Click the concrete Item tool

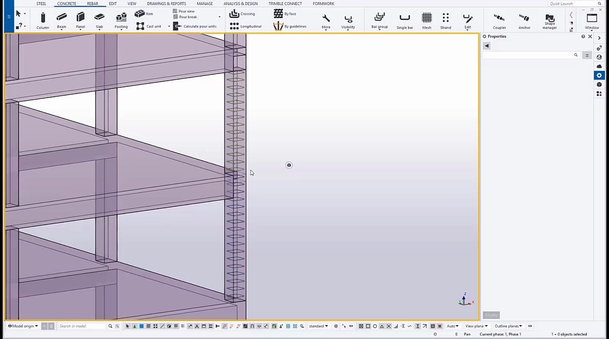(144, 13)
